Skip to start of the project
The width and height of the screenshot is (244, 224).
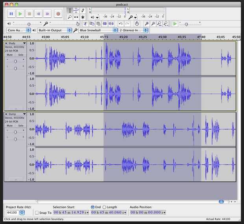coord(39,14)
